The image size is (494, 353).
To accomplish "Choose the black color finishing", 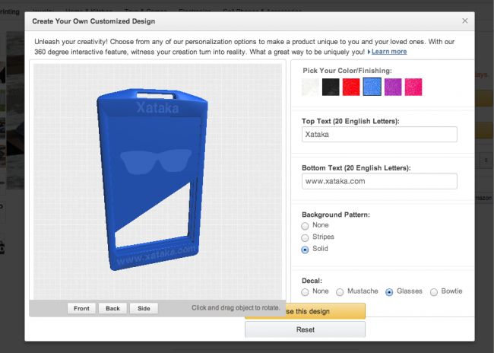I will [331, 87].
